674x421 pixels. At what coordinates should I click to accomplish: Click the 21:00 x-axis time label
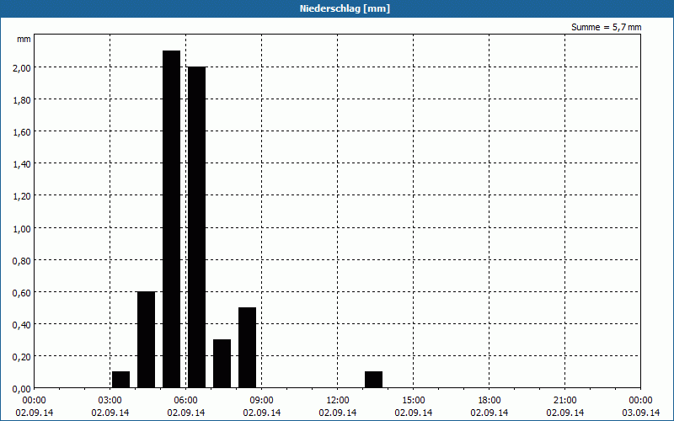point(564,401)
